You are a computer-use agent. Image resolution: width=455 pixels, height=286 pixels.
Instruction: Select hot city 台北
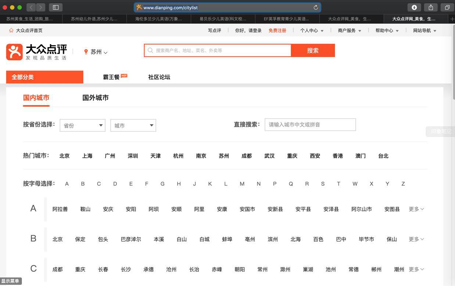click(384, 156)
